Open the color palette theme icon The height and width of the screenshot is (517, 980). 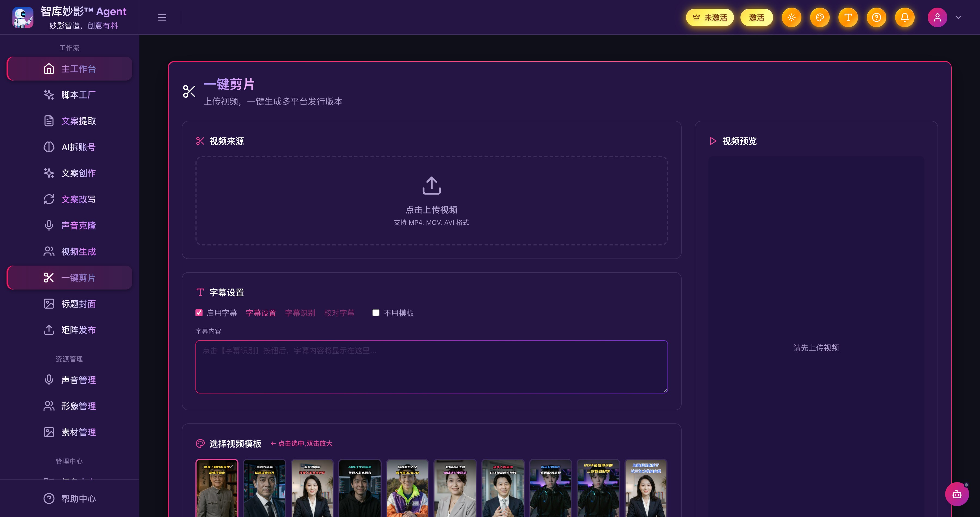click(x=820, y=17)
